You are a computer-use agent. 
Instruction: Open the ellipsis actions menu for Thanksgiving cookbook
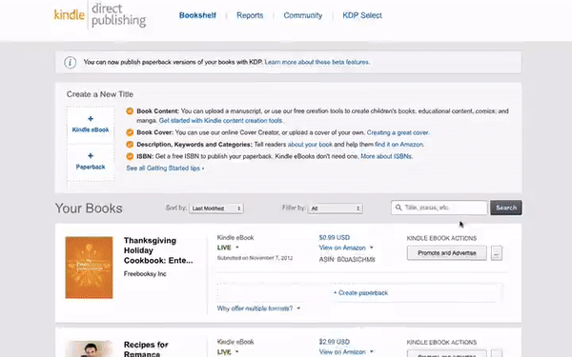tap(497, 253)
